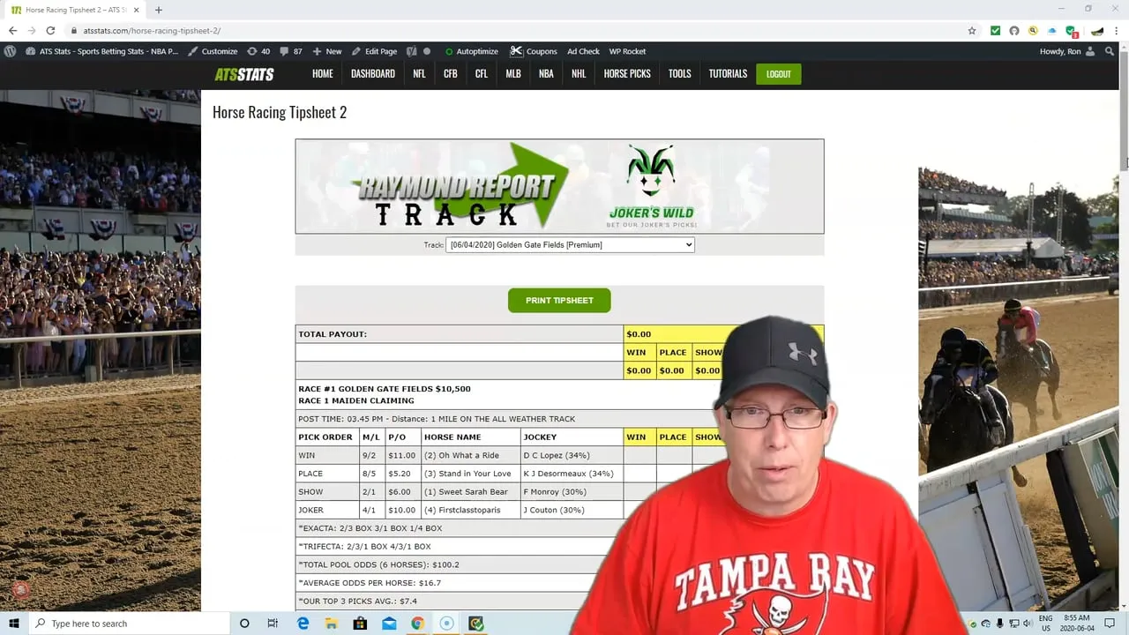This screenshot has height=635, width=1129.
Task: Open the Mail app on taskbar
Action: click(x=389, y=624)
